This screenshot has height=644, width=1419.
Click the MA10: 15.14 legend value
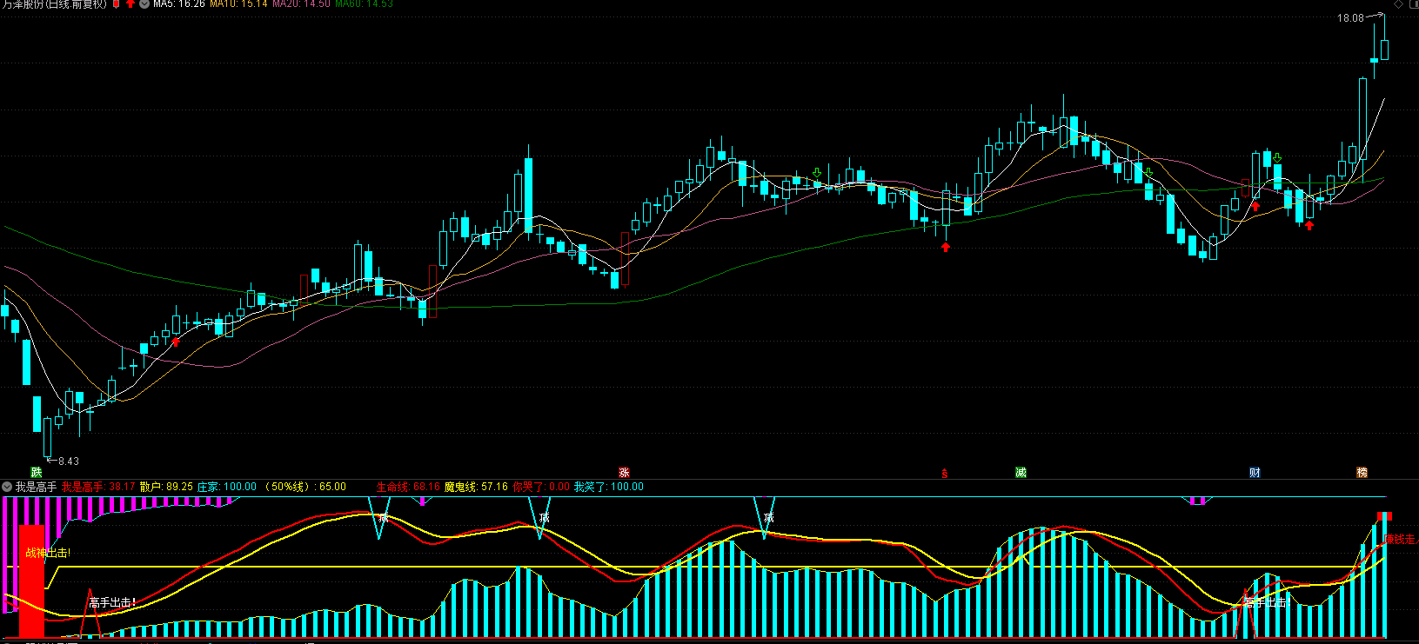238,4
